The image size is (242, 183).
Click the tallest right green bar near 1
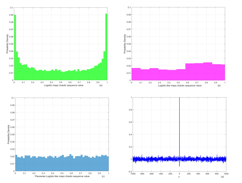point(106,47)
